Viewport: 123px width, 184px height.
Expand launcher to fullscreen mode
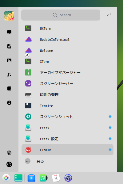pyautogui.click(x=108, y=15)
